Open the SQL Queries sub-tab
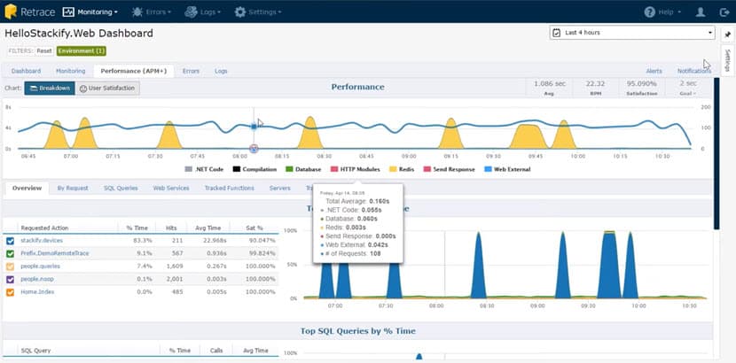 click(x=121, y=189)
